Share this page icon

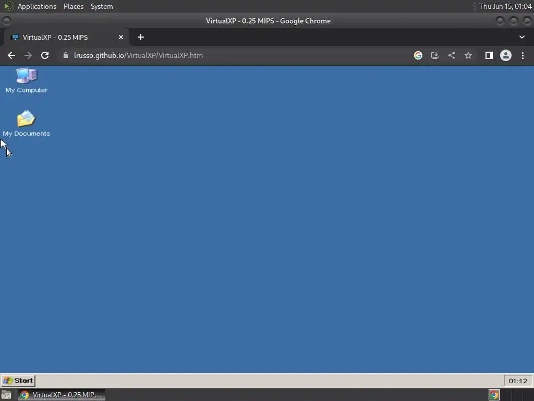click(x=452, y=55)
